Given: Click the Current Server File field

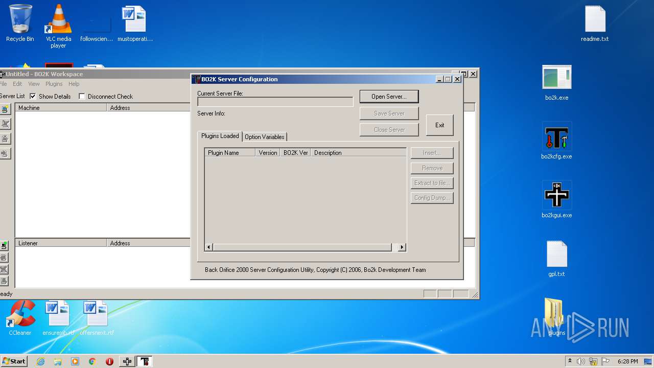Looking at the screenshot, I should click(275, 102).
